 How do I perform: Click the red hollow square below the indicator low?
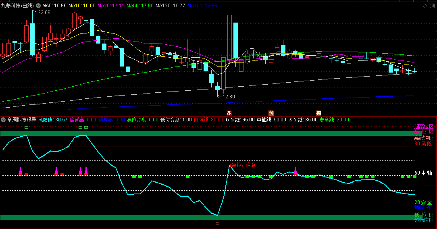point(217,224)
